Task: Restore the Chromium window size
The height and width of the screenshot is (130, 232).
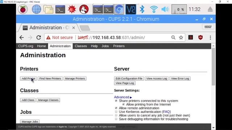Action: [x=204, y=19]
